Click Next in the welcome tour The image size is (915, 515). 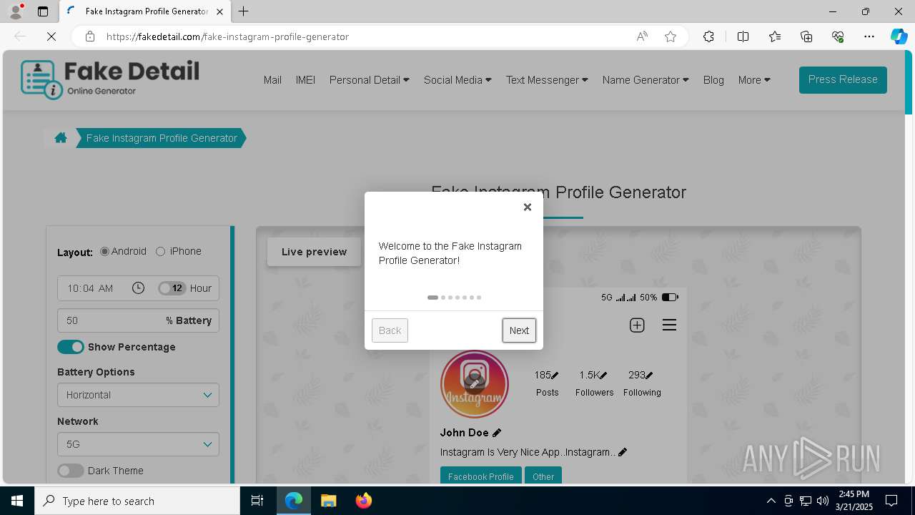pyautogui.click(x=519, y=330)
